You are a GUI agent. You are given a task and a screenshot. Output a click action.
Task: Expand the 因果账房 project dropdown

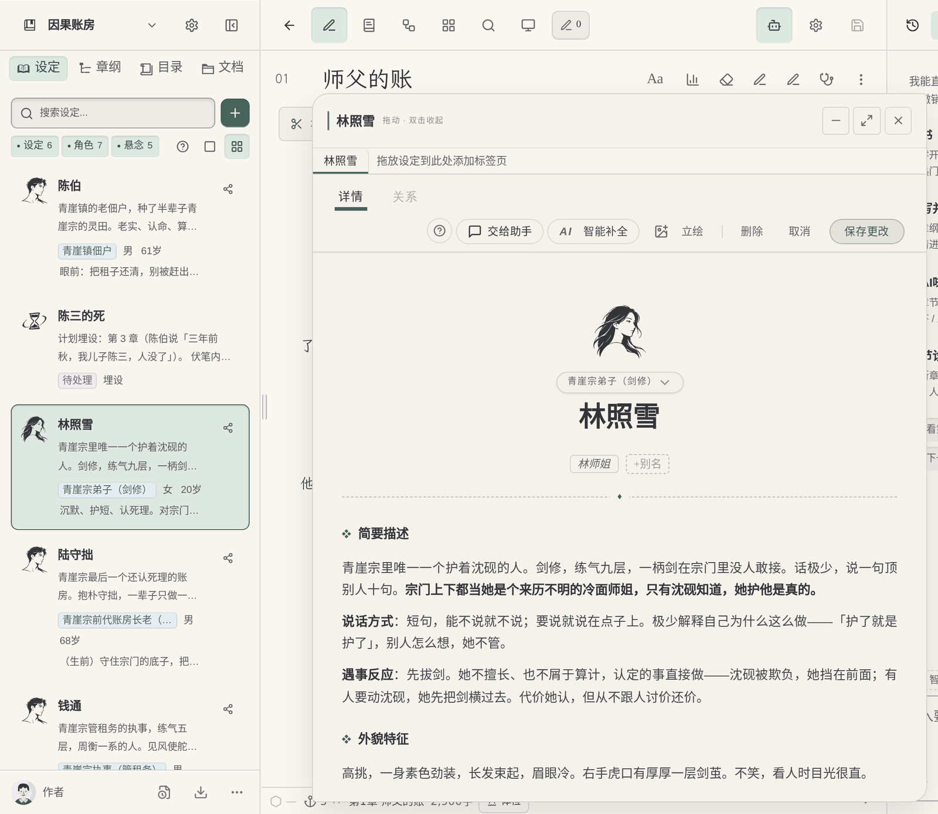coord(152,25)
